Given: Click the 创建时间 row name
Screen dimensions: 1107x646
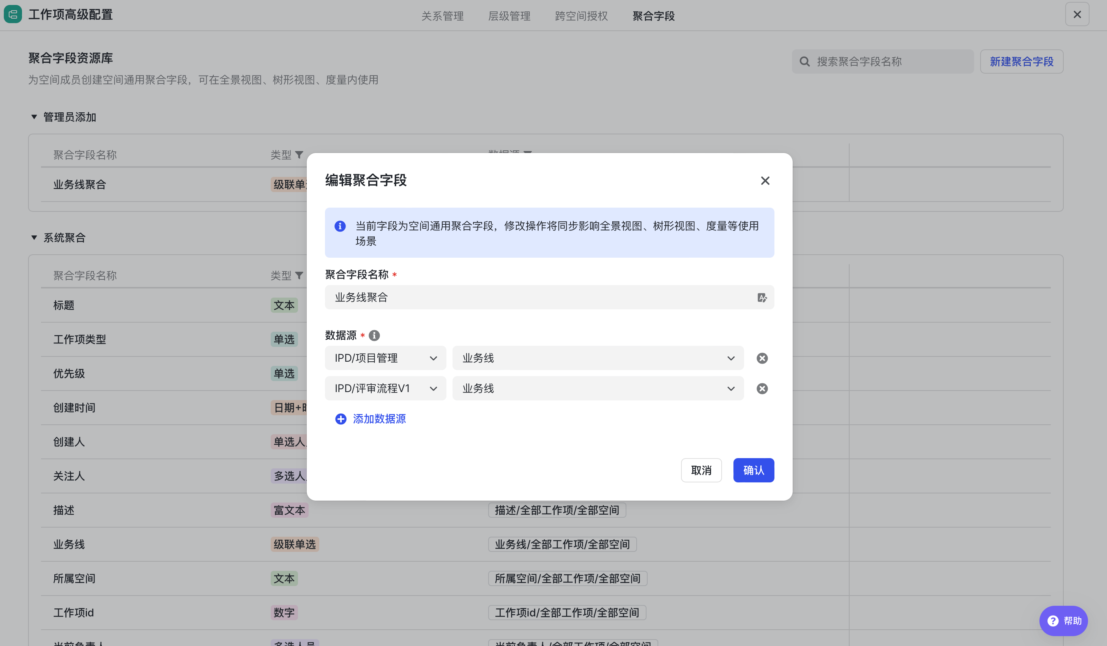Looking at the screenshot, I should pos(74,408).
